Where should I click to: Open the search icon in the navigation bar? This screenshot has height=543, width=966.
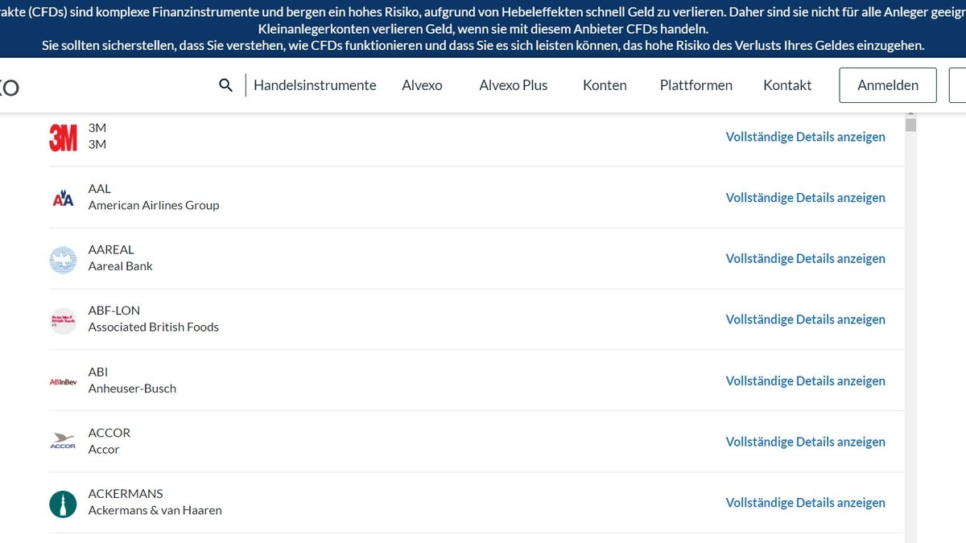click(225, 84)
